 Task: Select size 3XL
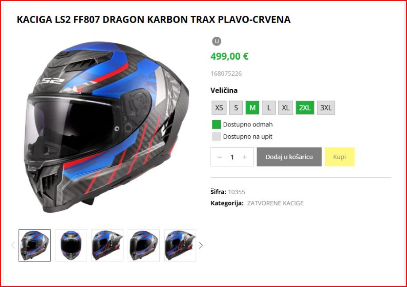tap(326, 107)
